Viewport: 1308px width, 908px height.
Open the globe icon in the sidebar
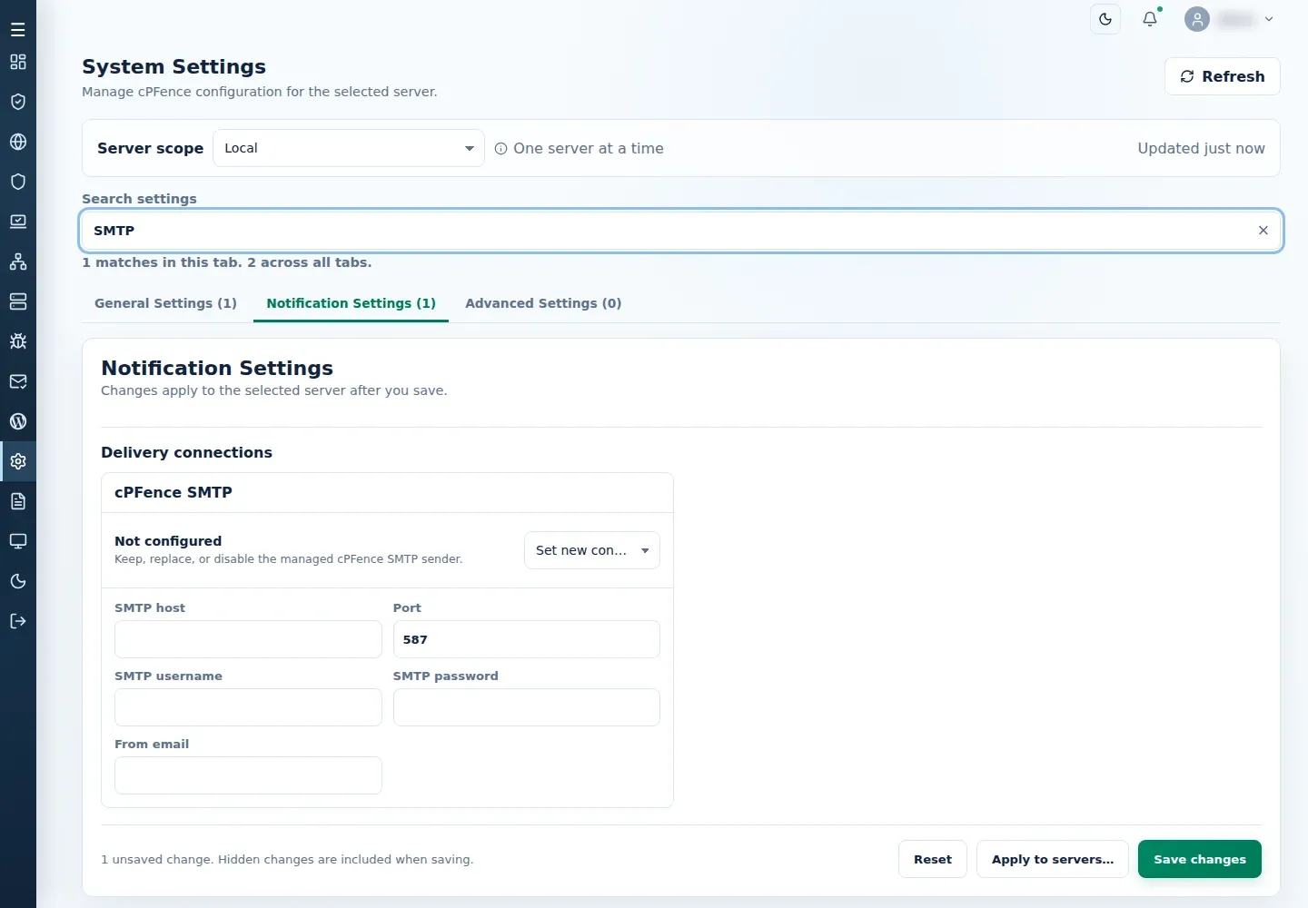tap(18, 142)
